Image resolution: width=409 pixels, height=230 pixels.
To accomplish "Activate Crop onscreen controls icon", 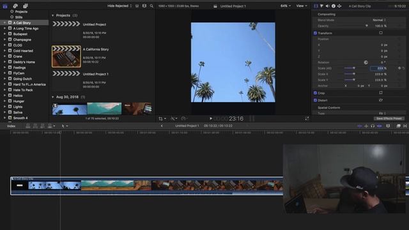I will 381,93.
